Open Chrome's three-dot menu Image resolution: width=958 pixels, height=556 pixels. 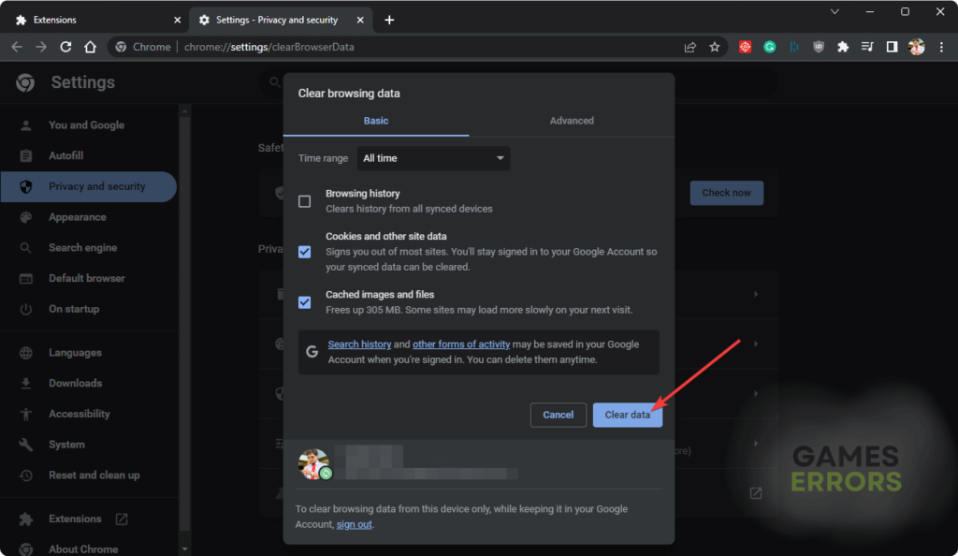pos(940,47)
